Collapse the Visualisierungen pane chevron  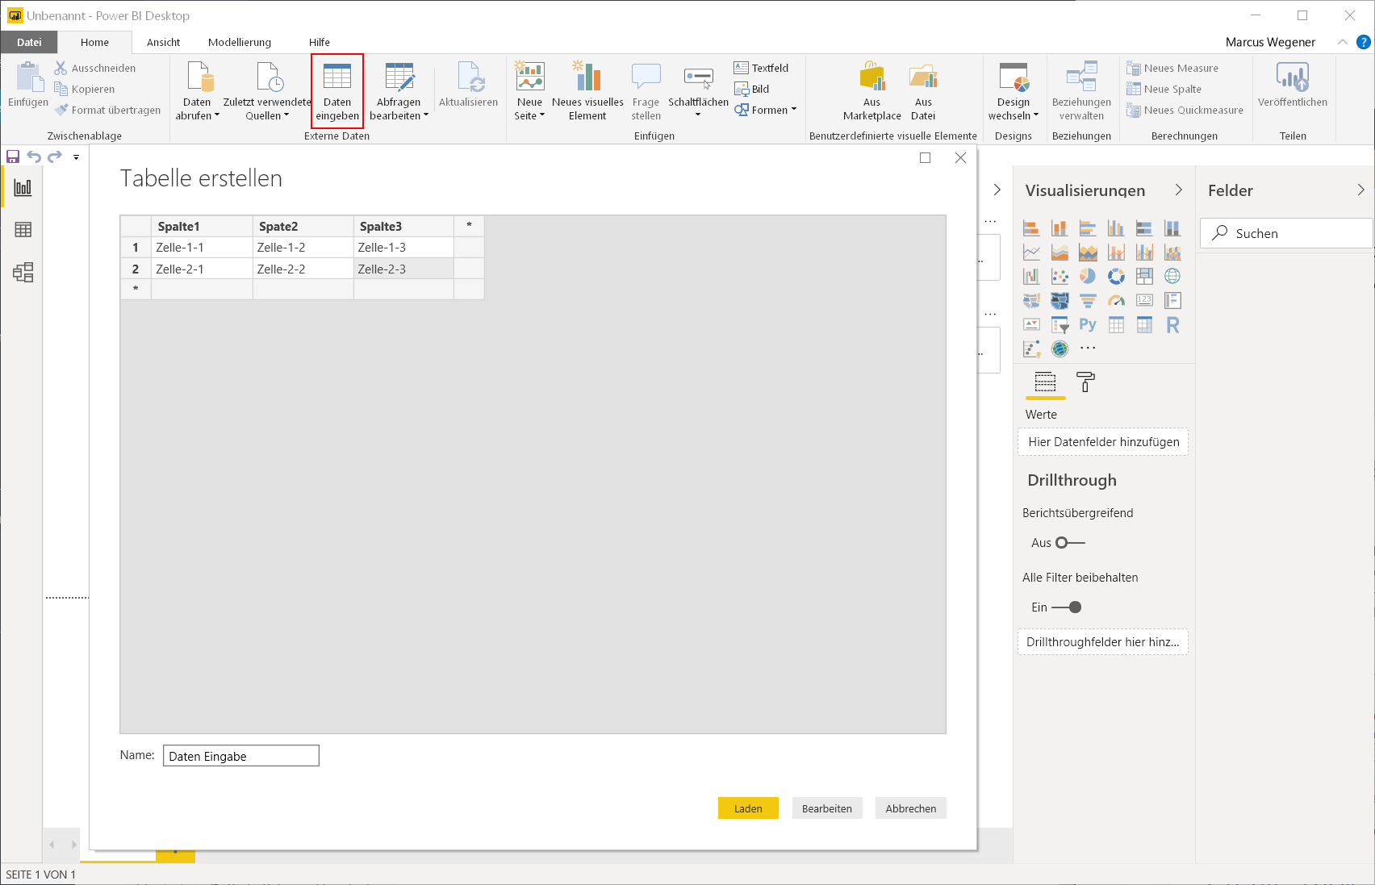(1178, 190)
